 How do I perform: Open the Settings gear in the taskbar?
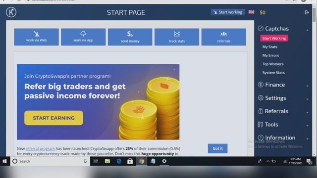[164, 161]
